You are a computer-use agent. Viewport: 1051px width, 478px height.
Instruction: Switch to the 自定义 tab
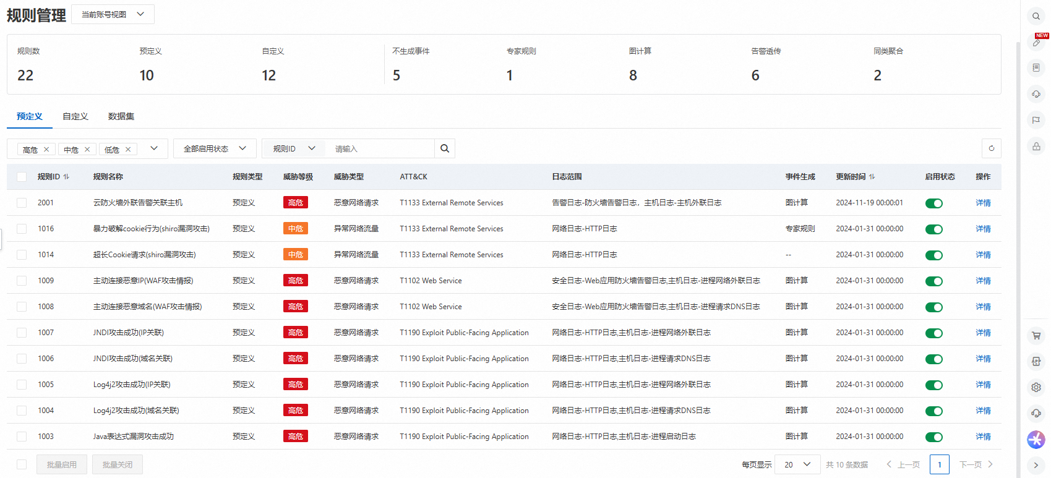point(75,116)
